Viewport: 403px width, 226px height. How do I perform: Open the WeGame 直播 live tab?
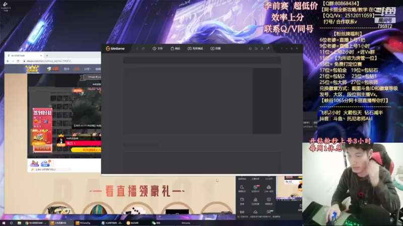coord(216,48)
